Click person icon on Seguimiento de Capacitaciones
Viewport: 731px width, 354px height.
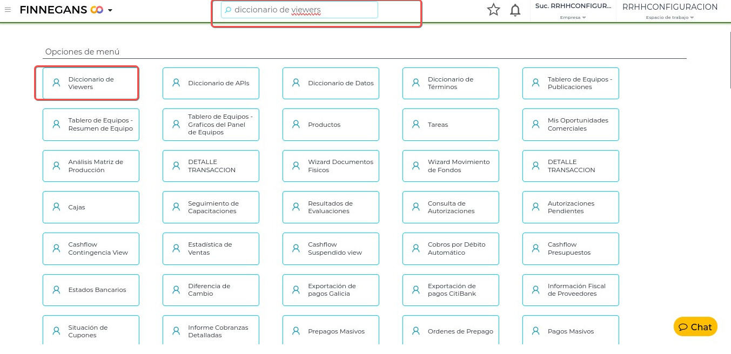176,207
